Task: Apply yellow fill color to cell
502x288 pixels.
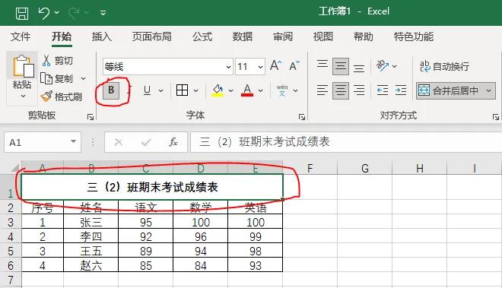Action: pos(218,90)
